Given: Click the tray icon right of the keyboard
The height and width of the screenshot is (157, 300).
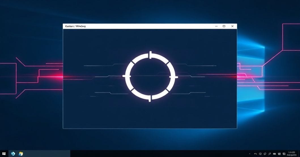Looking at the screenshot, I should [279, 154].
